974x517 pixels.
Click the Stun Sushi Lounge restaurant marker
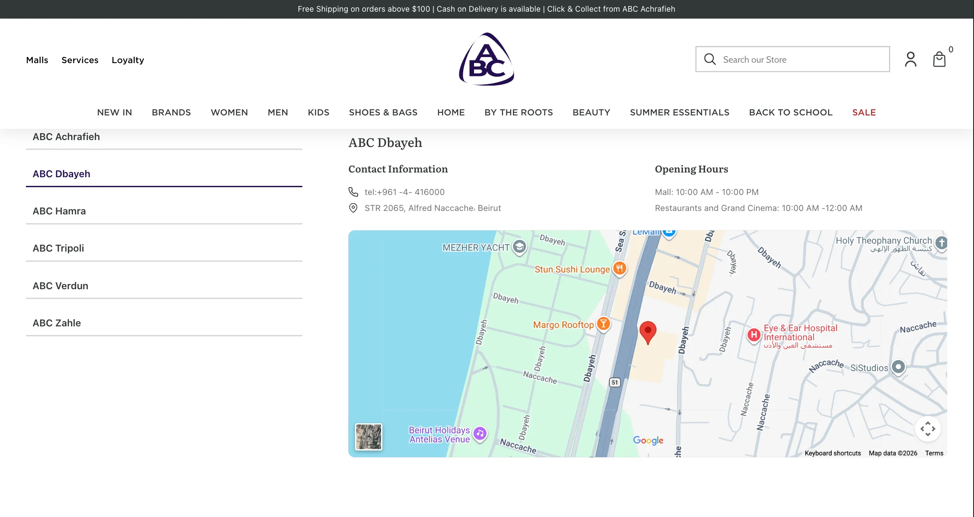(619, 268)
